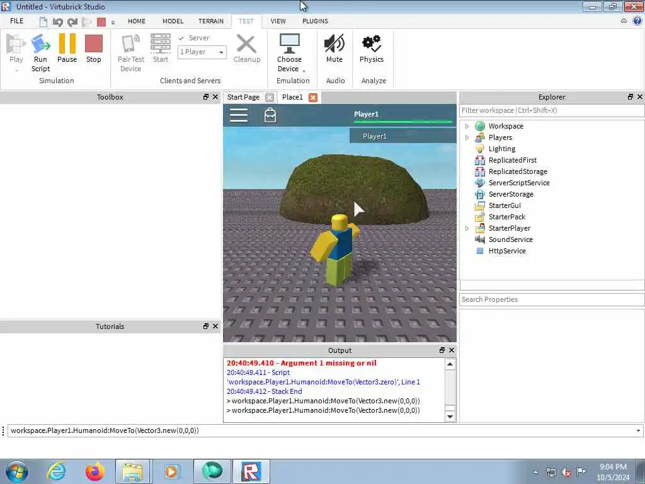Click the Output scrollbar down arrow

pos(450,417)
